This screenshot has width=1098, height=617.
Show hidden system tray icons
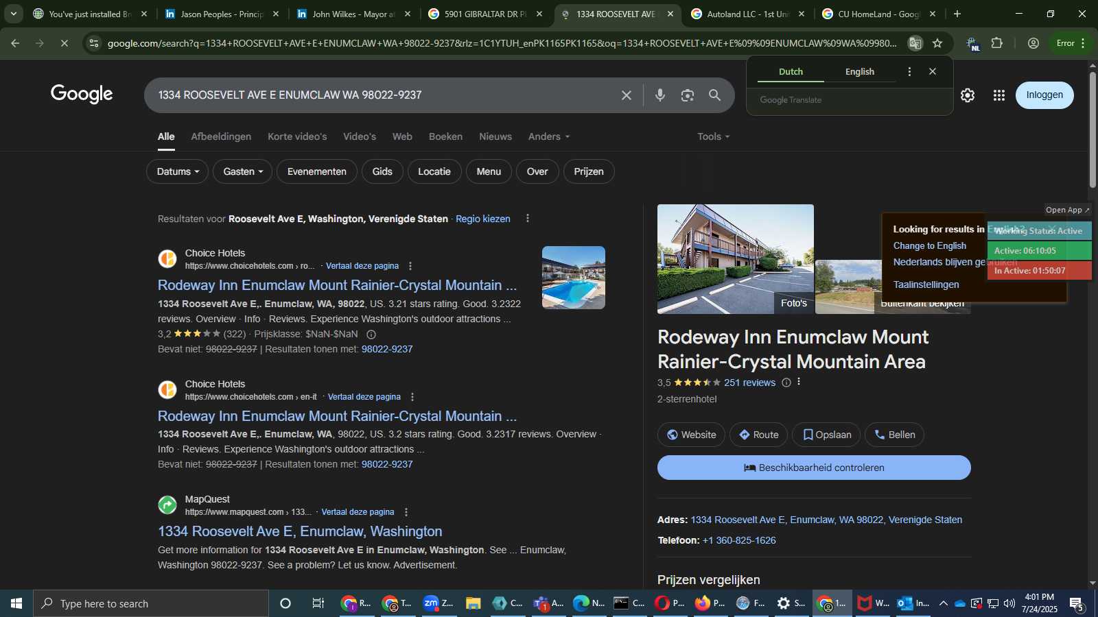coord(944,603)
